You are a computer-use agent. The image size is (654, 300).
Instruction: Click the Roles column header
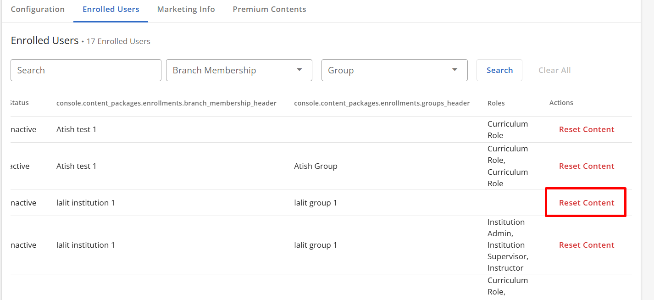496,103
